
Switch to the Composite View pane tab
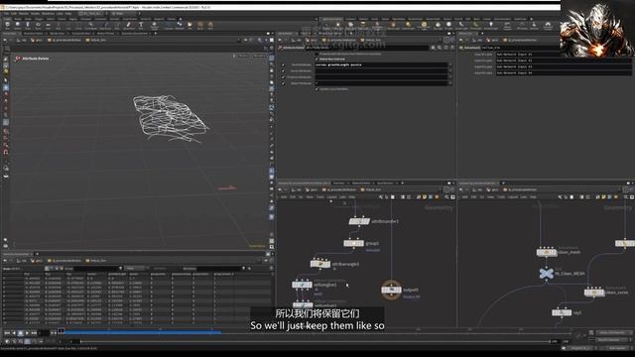point(81,33)
